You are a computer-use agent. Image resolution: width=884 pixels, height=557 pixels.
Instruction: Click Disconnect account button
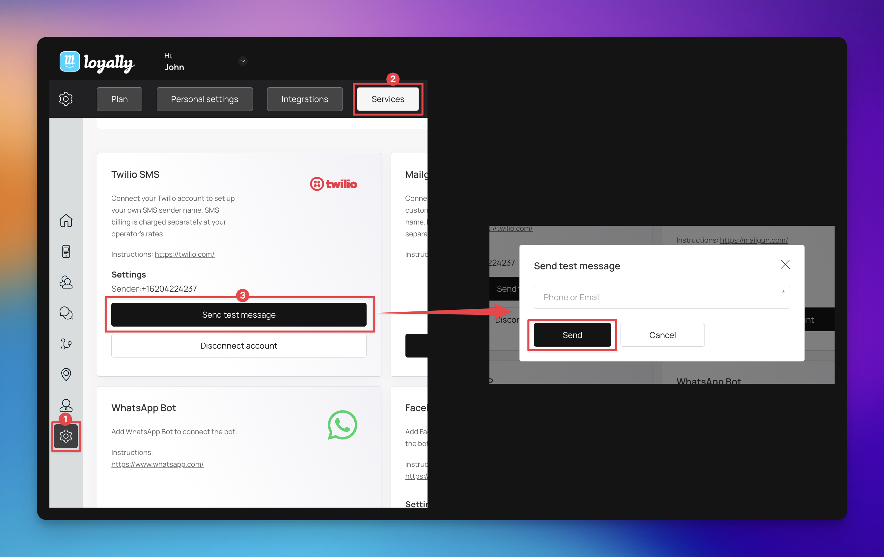[239, 346]
